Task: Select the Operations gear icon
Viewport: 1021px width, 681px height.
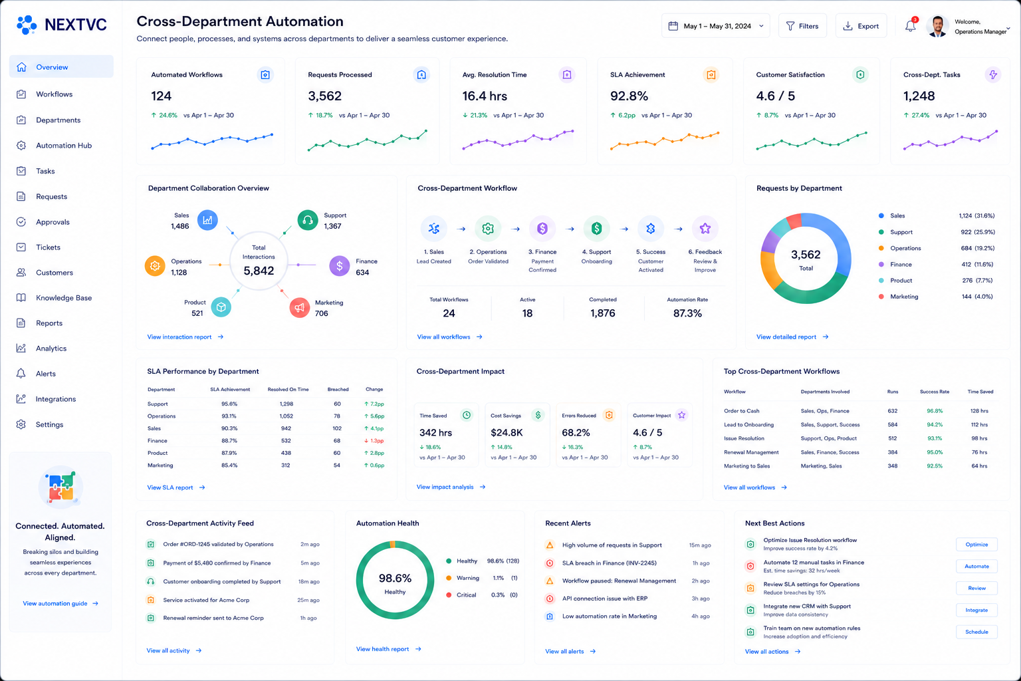Action: (155, 266)
